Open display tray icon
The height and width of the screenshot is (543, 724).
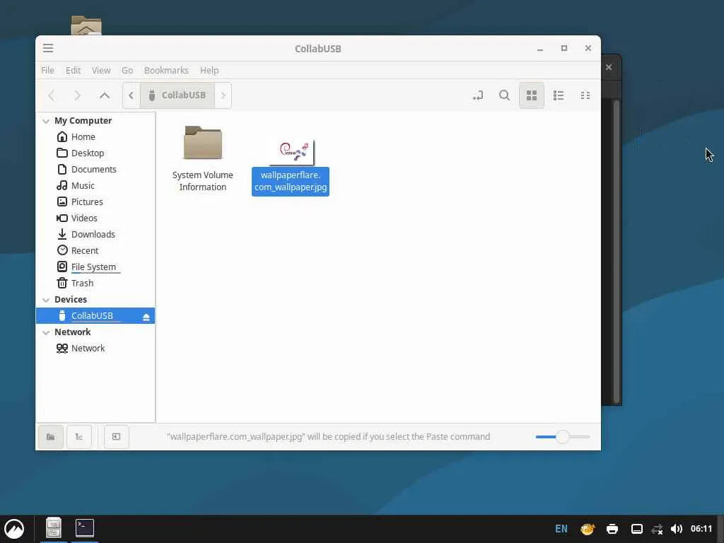point(637,529)
